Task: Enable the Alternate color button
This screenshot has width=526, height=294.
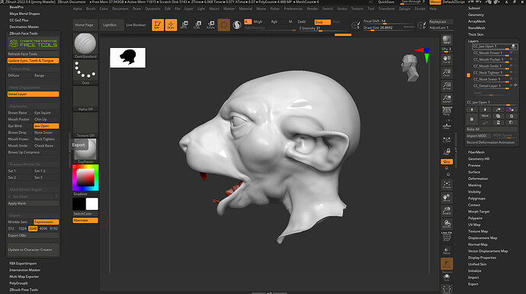Action: click(x=85, y=220)
